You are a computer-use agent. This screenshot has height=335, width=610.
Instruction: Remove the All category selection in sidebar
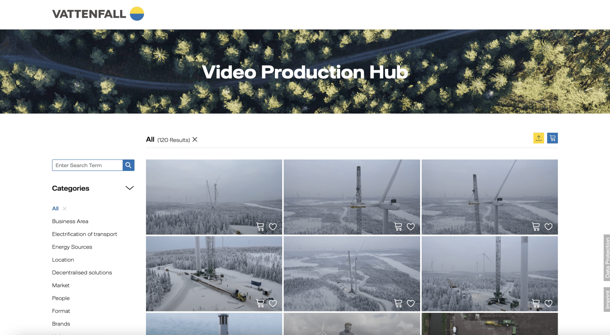coord(65,209)
